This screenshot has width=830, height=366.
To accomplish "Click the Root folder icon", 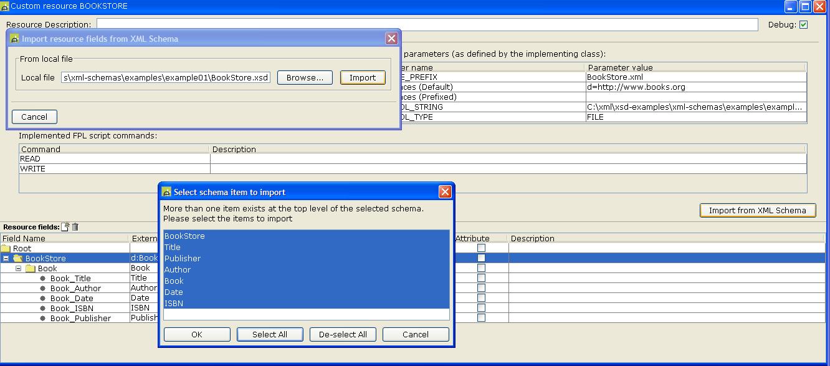I will (x=6, y=248).
